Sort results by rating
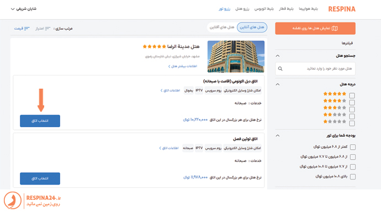This screenshot has width=381, height=212. [43, 29]
